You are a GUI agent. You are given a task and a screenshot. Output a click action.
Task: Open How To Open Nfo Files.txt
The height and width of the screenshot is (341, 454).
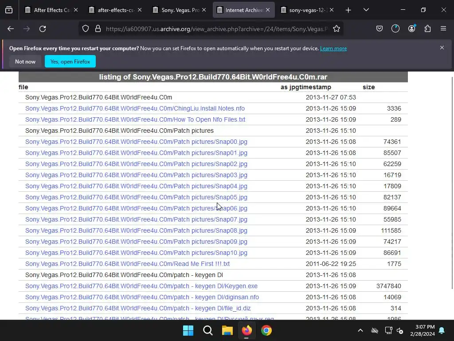135,119
